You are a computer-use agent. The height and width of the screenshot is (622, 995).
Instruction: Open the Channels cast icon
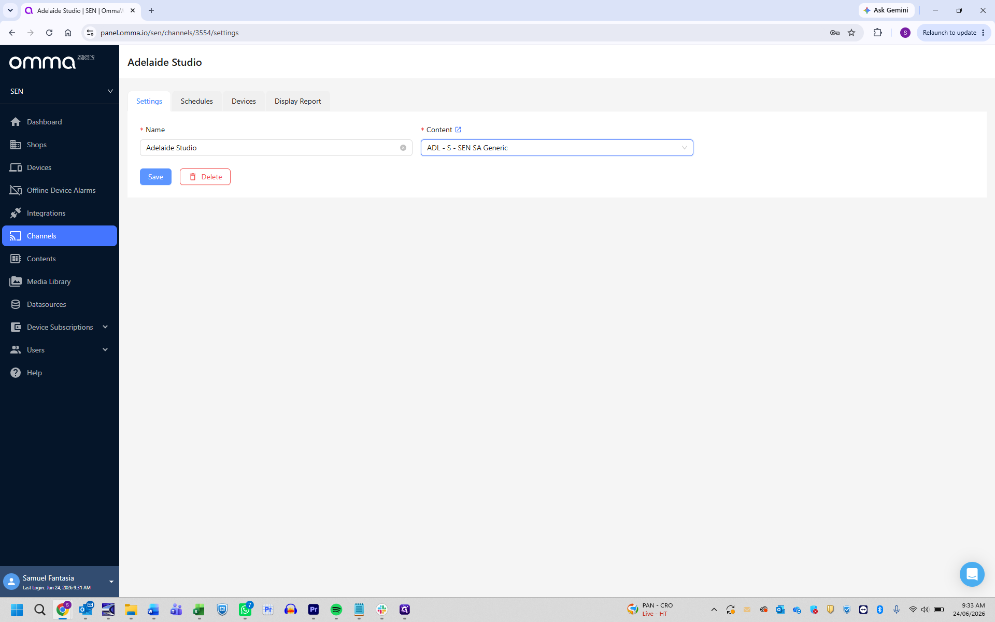pos(16,236)
